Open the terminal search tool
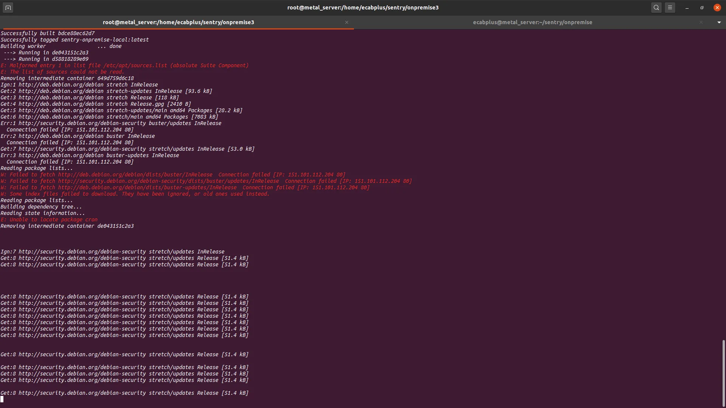The image size is (726, 408). tap(656, 8)
